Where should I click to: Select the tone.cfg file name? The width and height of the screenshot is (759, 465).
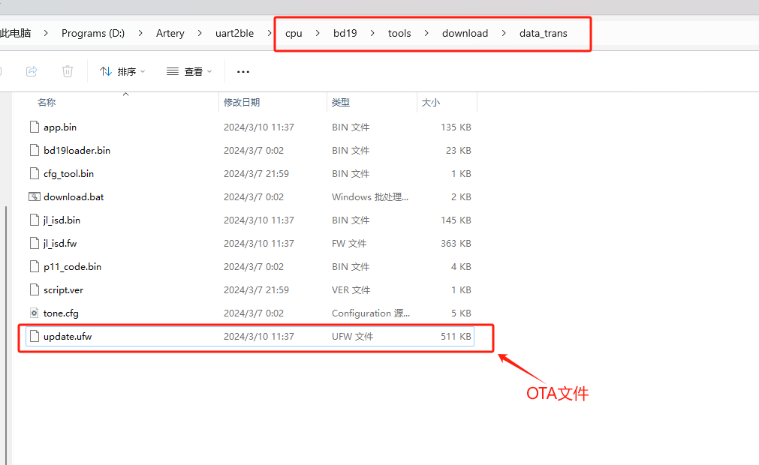61,313
